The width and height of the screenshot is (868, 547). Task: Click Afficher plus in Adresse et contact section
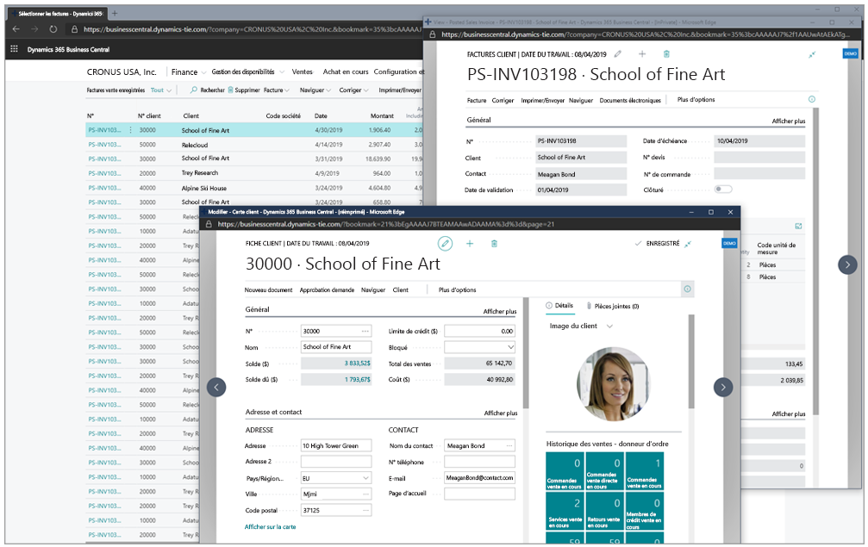501,413
